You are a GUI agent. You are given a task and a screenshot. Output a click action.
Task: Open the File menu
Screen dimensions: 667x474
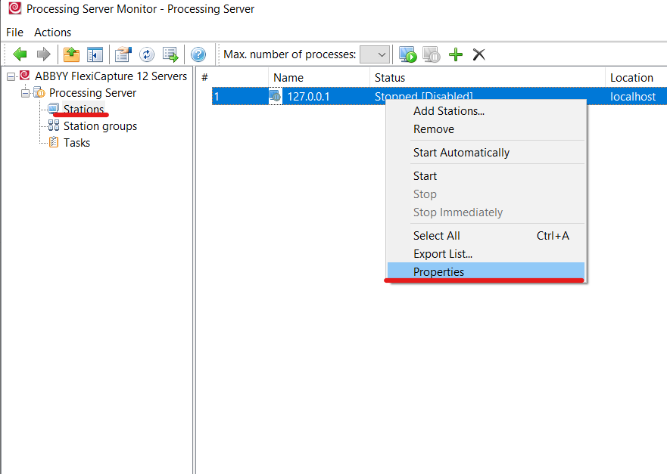click(14, 33)
